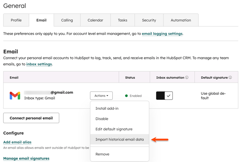
Task: Open Manage email signatures link
Action: pyautogui.click(x=26, y=158)
